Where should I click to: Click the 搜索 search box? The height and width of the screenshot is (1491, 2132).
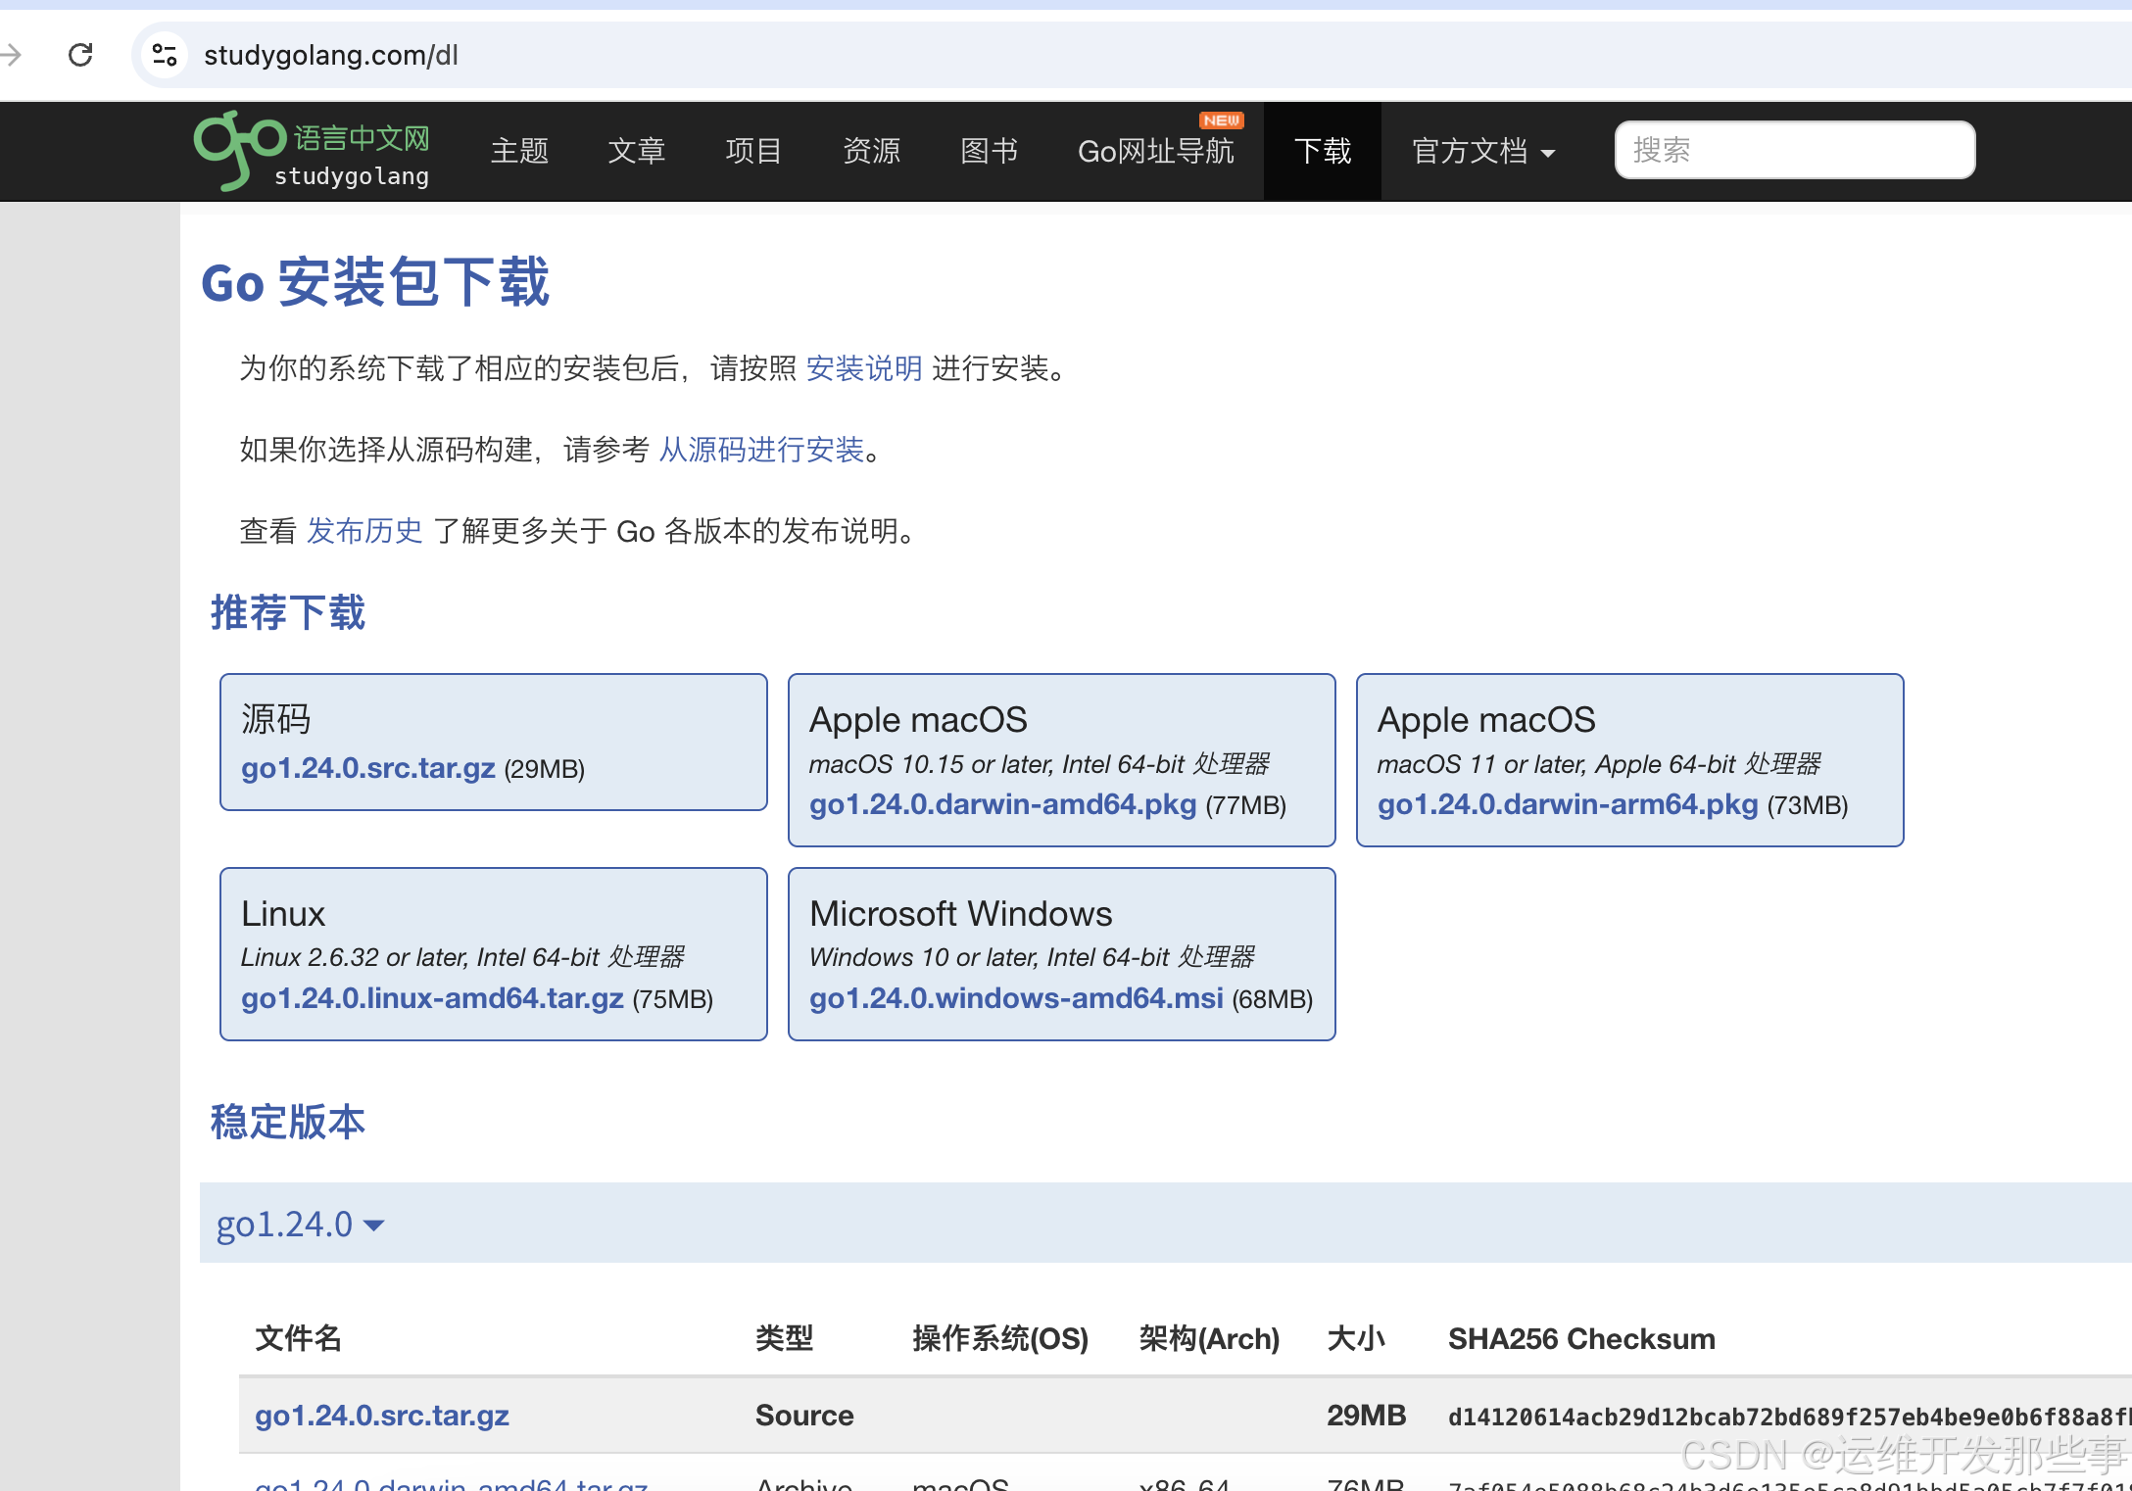(x=1794, y=150)
